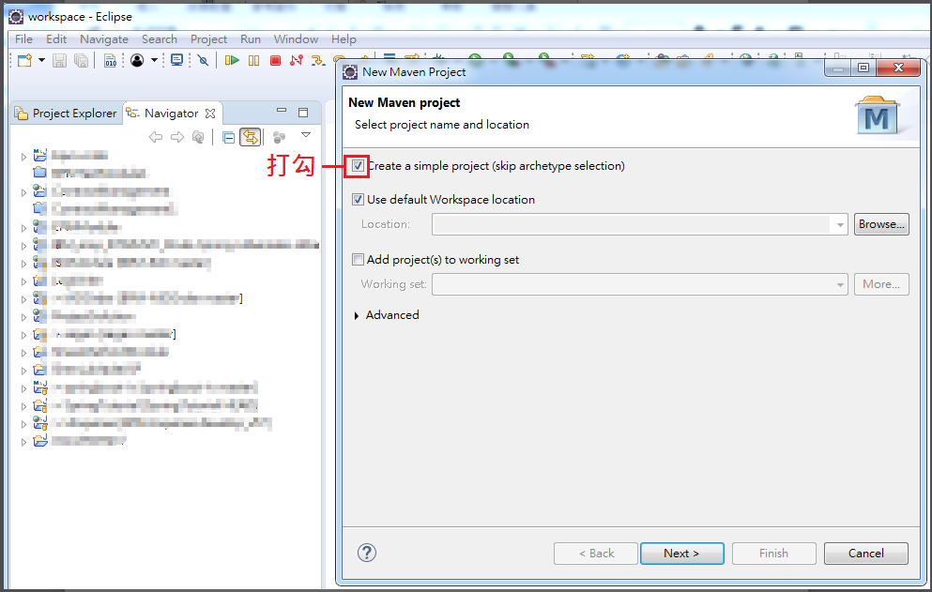Collapse all items in Navigator
The height and width of the screenshot is (592, 932).
click(228, 138)
